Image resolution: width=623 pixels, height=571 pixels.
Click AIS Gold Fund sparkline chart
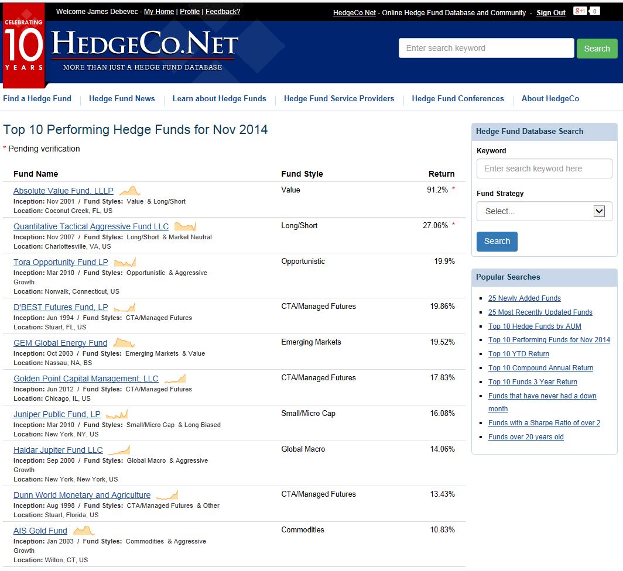tap(84, 531)
